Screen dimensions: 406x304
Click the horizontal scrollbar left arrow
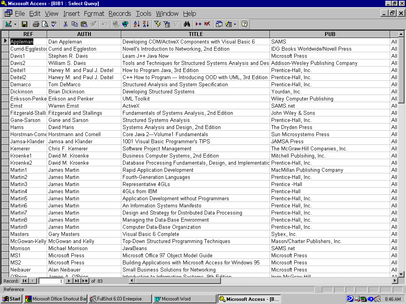[x=132, y=281]
